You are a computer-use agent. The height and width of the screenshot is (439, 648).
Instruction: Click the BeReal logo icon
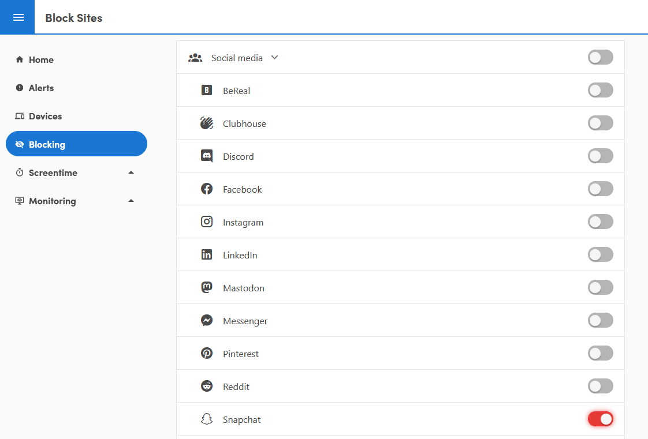coord(207,91)
